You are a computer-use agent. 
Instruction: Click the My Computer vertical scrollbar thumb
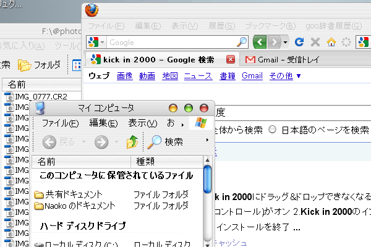[x=208, y=179]
